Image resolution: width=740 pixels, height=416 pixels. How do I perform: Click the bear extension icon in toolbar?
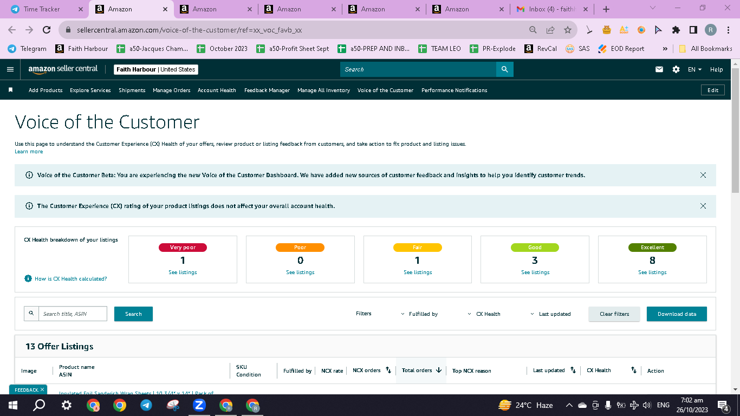607,30
